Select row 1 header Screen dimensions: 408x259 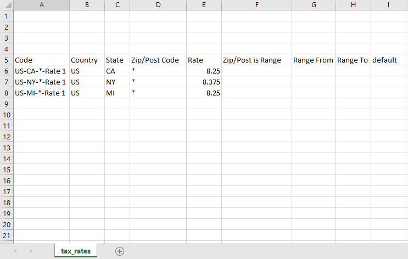coord(7,16)
